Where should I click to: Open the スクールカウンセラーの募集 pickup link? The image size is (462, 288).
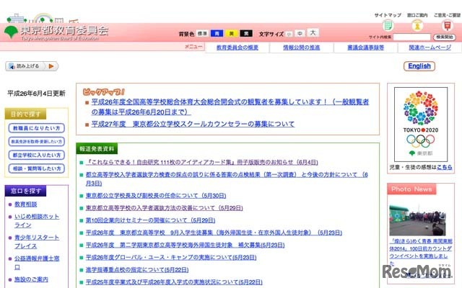pyautogui.click(x=193, y=124)
